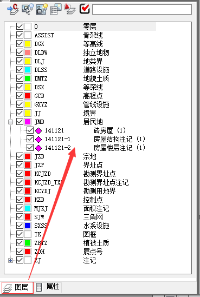Toggle the JMD 居民地 checkbox
The height and width of the screenshot is (297, 200).
(x=20, y=122)
